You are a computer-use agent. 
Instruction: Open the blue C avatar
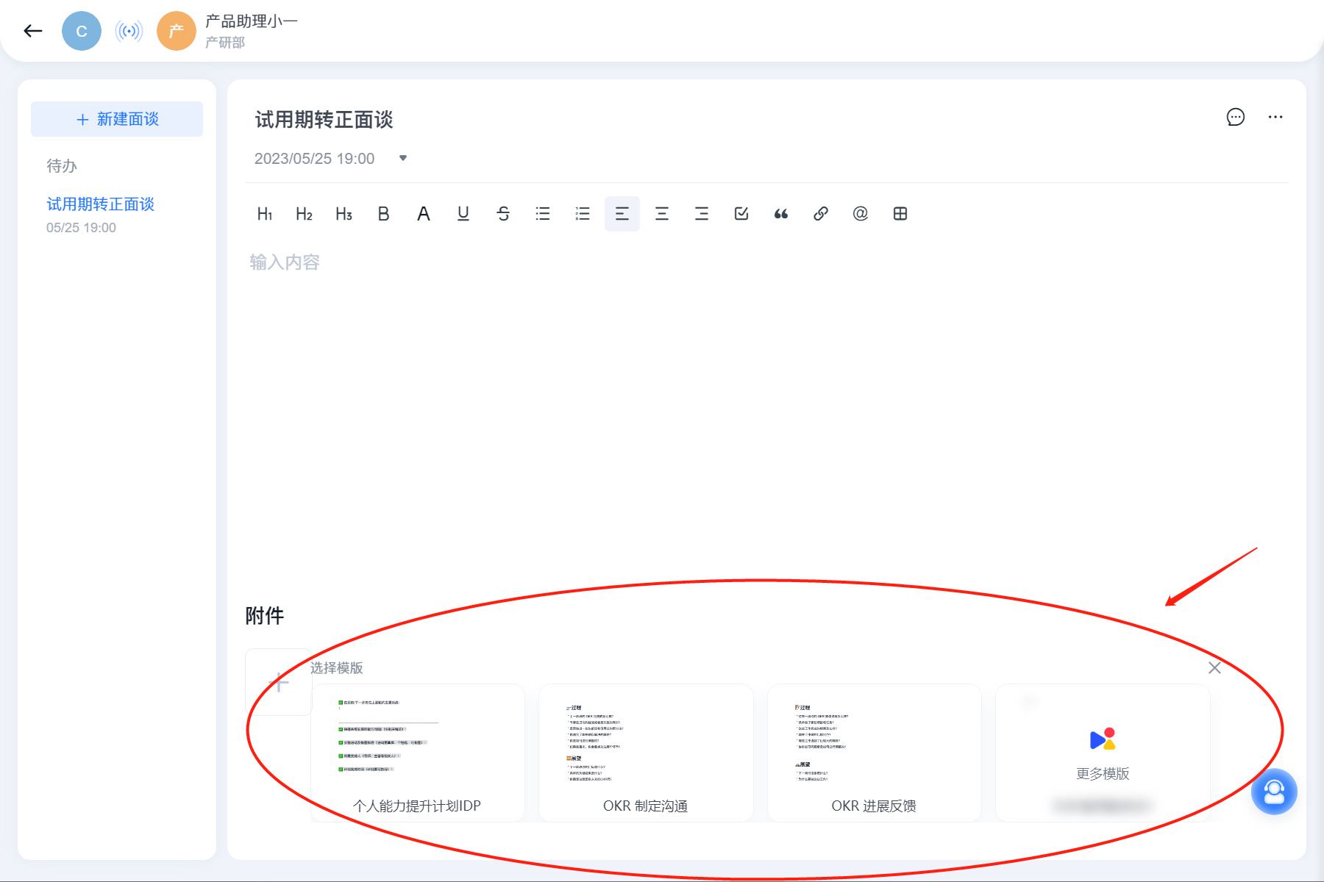point(82,31)
